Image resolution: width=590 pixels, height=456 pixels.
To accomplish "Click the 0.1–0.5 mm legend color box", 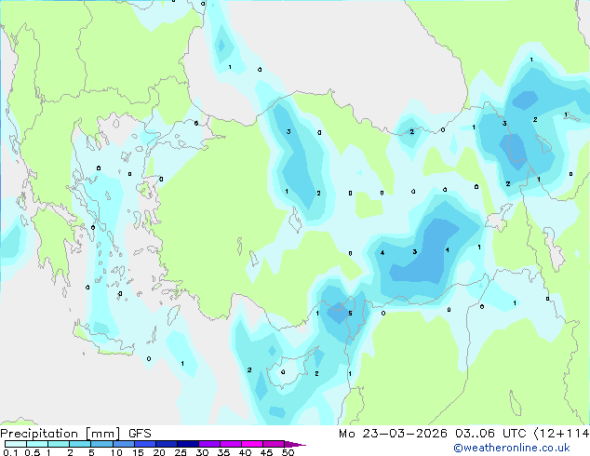I will pos(16,444).
